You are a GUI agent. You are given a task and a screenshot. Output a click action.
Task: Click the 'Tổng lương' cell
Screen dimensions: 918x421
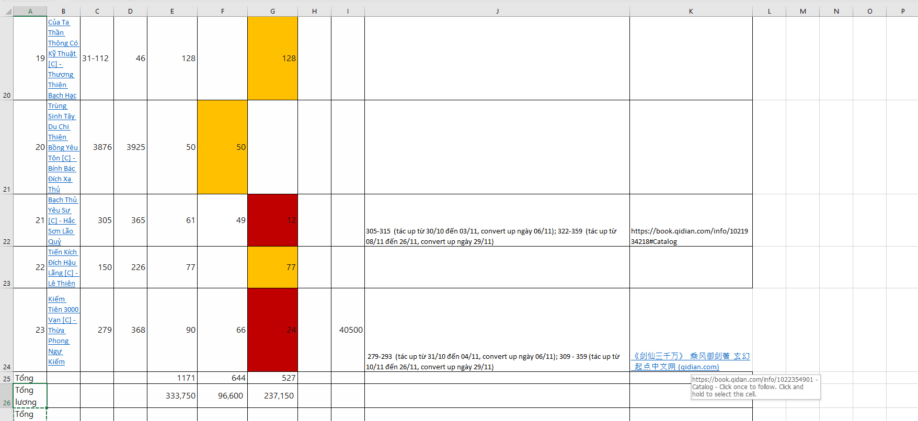point(30,396)
